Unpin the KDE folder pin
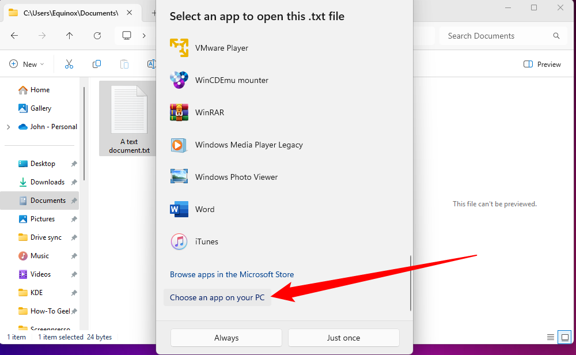The image size is (576, 355). [74, 293]
